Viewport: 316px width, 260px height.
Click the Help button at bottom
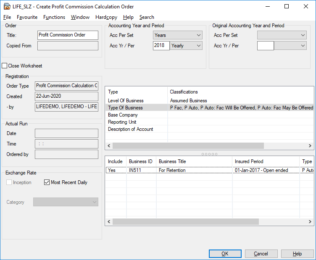coord(297,254)
